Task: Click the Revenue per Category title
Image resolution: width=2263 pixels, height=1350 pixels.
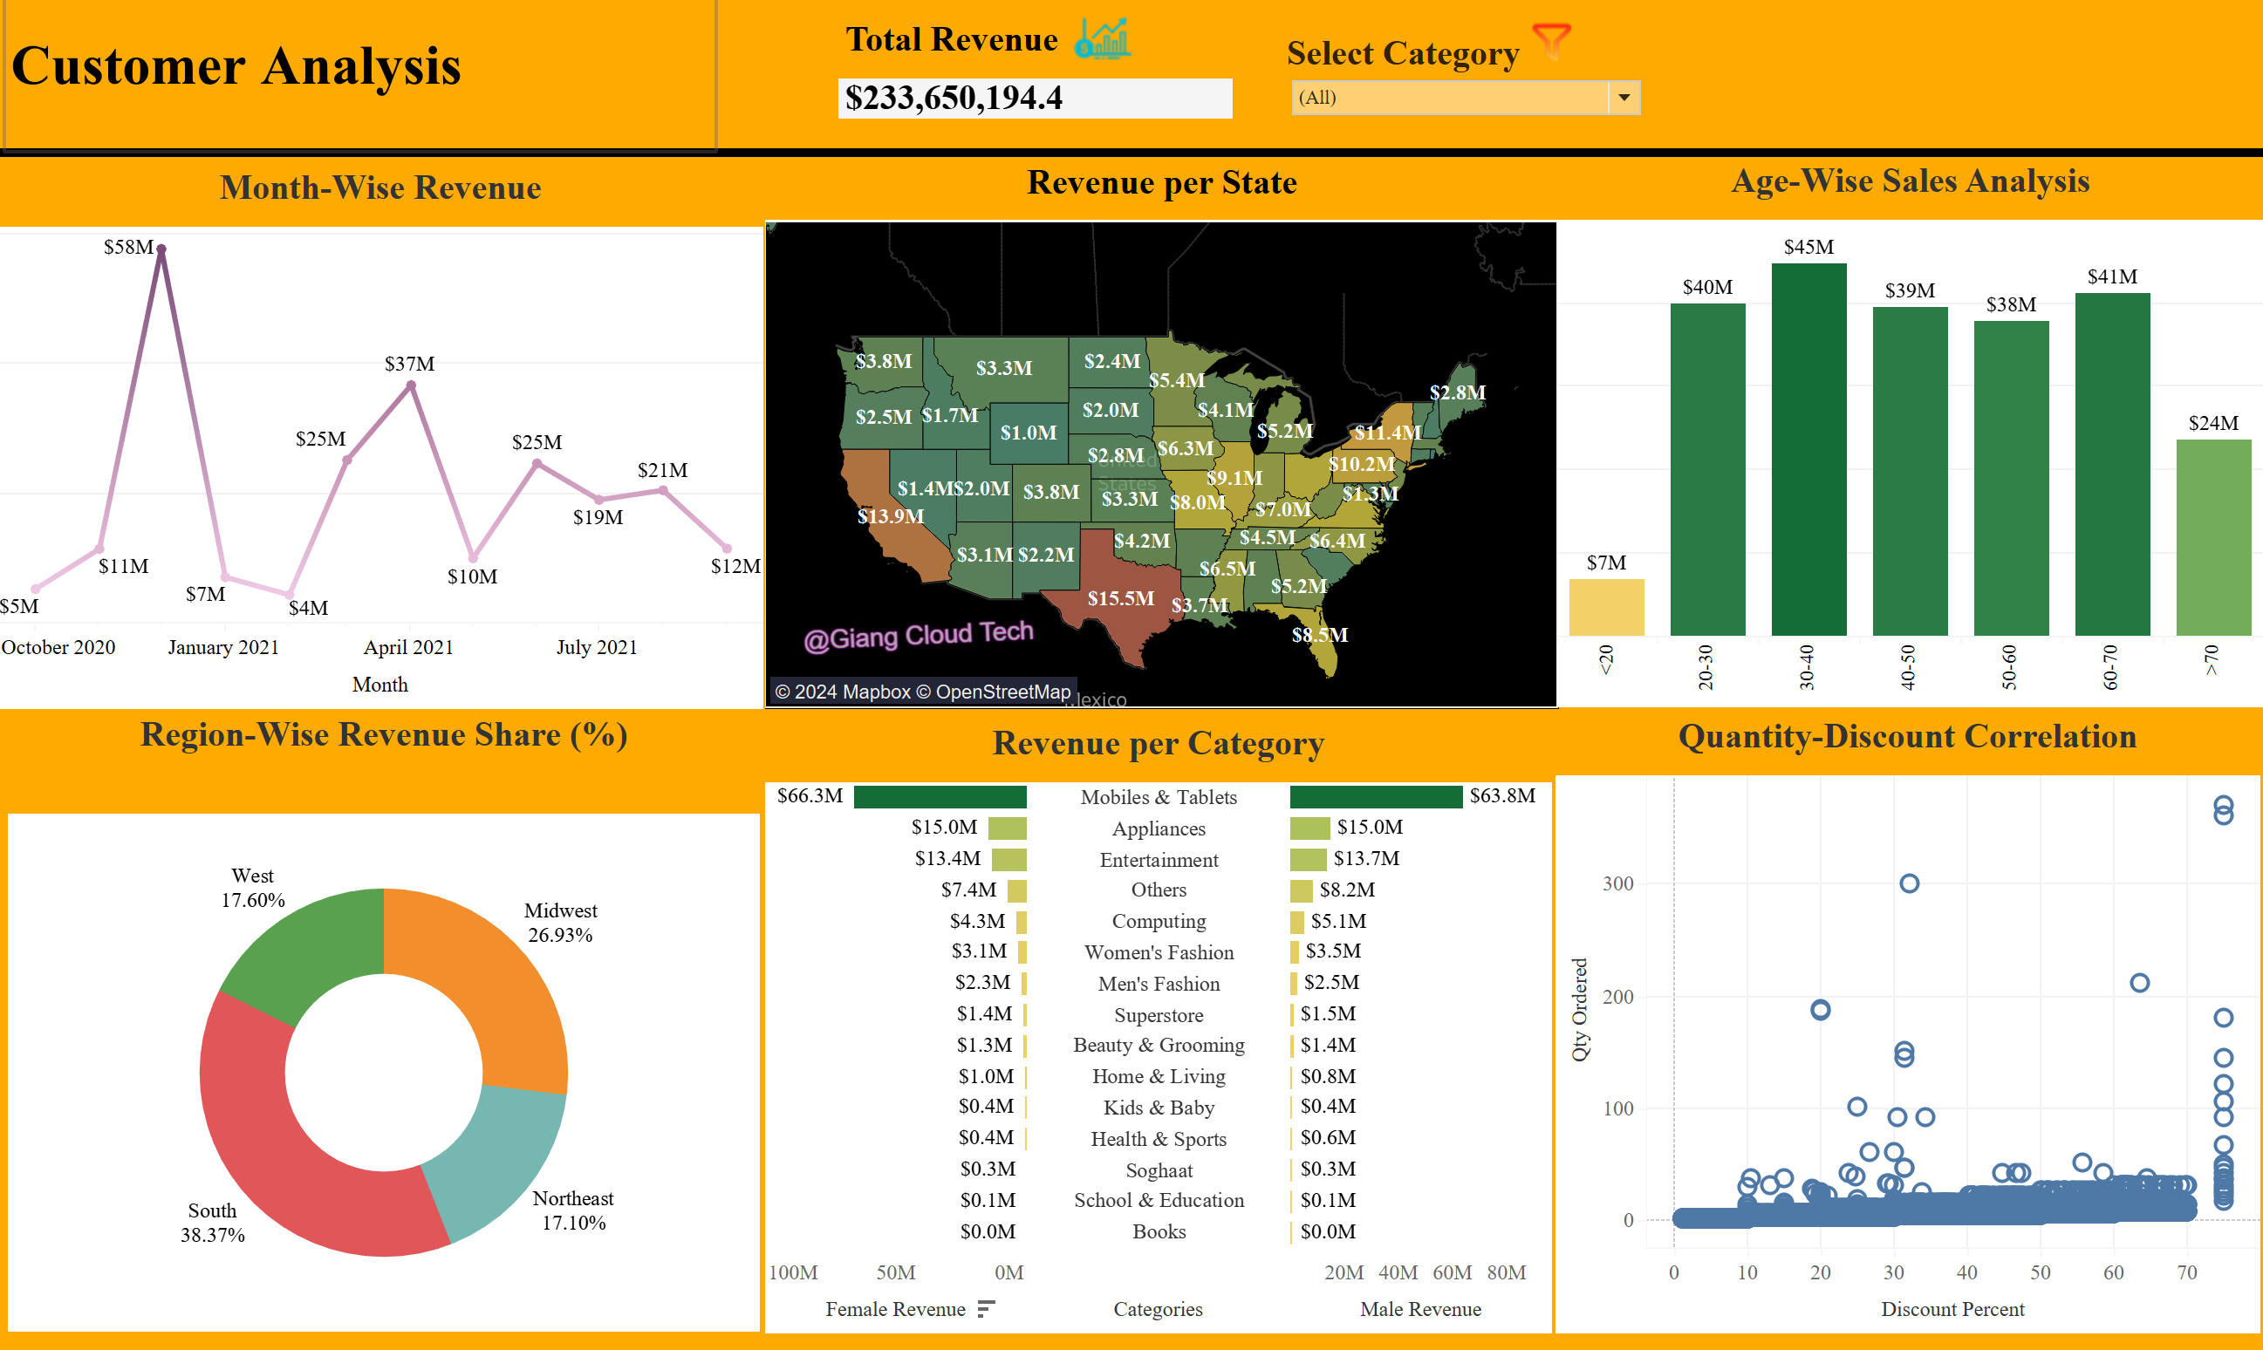Action: click(x=1159, y=744)
